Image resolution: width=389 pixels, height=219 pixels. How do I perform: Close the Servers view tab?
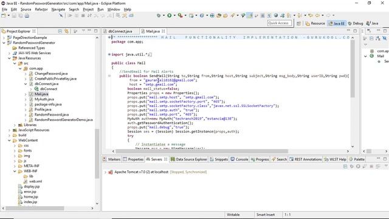coord(166,159)
